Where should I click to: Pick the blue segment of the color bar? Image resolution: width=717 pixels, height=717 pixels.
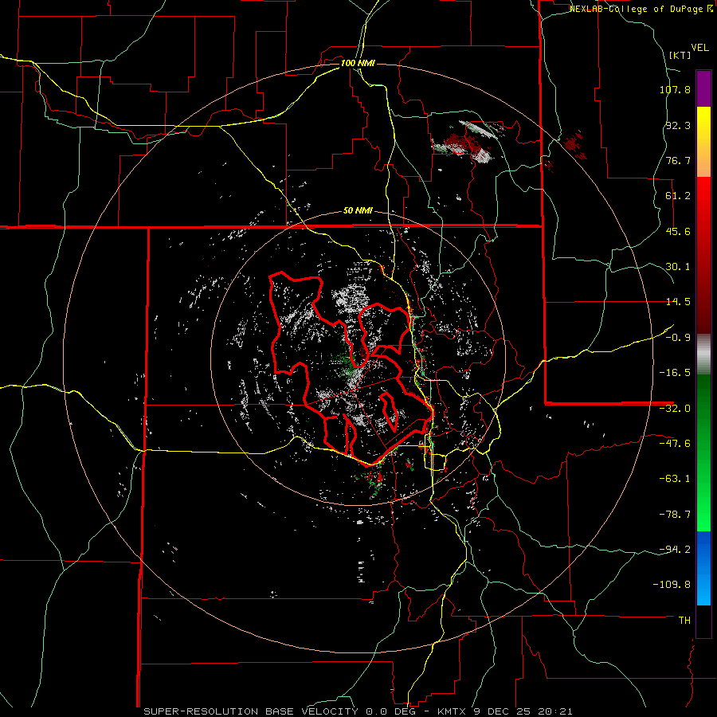[x=703, y=568]
